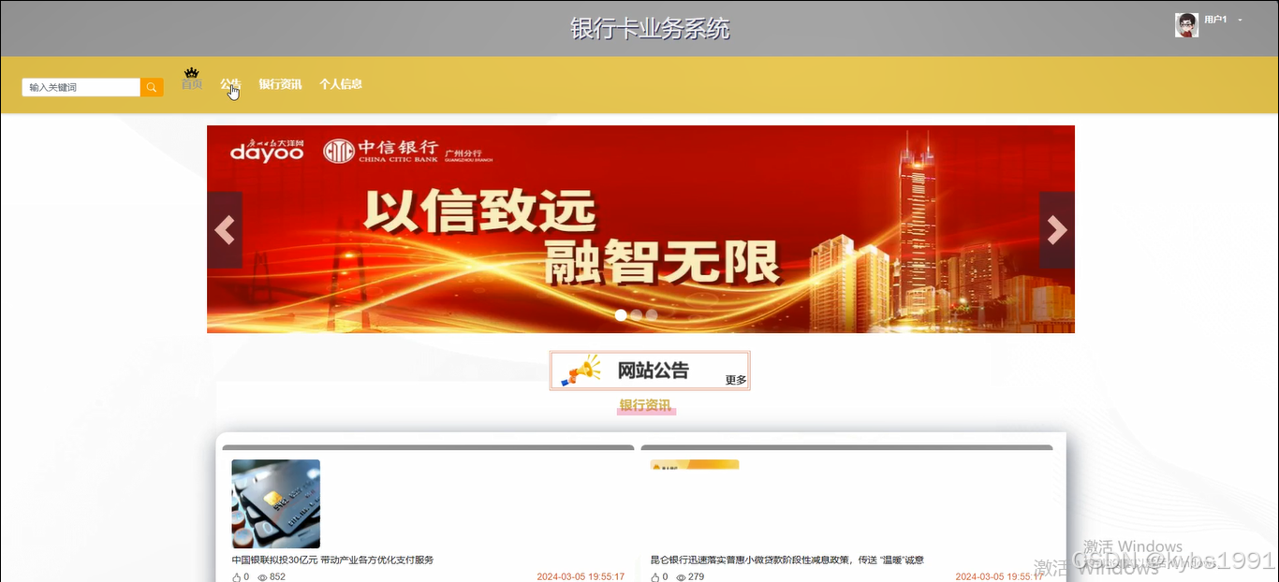Open the bank card news thumbnail

point(276,503)
